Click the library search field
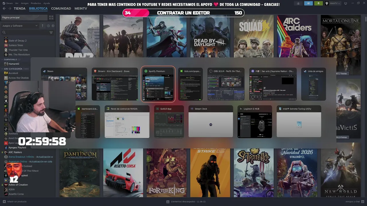The width and height of the screenshot is (367, 206). click(x=27, y=33)
